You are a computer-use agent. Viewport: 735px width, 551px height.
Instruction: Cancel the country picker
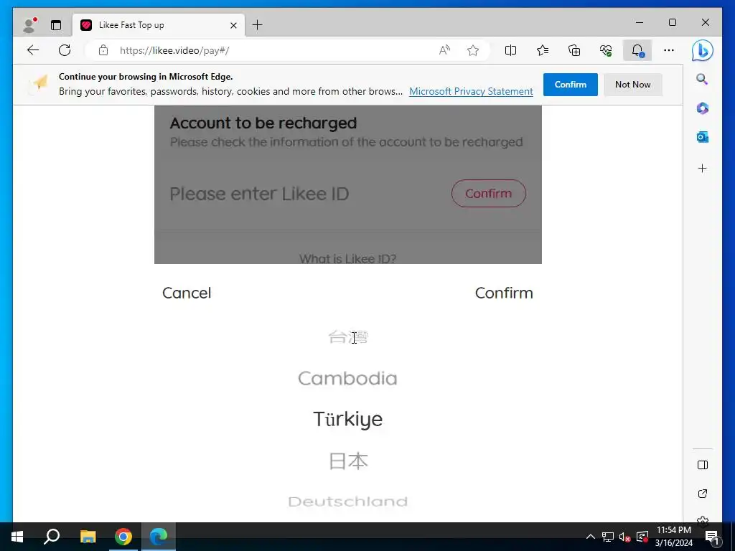pyautogui.click(x=187, y=293)
